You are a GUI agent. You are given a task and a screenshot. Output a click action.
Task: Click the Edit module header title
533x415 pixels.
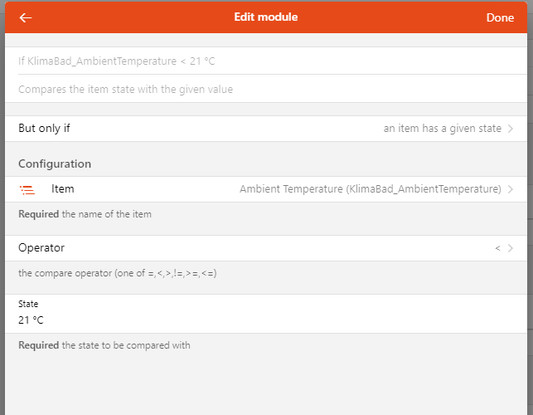point(266,17)
